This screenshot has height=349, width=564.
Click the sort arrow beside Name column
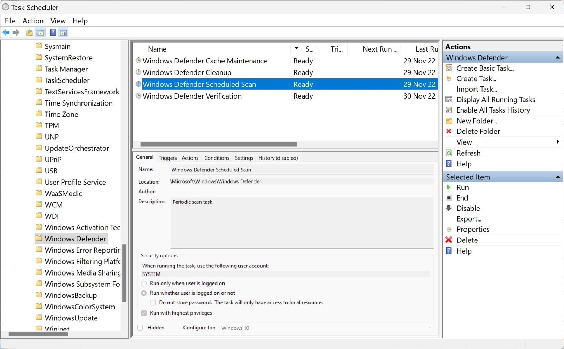click(x=297, y=48)
